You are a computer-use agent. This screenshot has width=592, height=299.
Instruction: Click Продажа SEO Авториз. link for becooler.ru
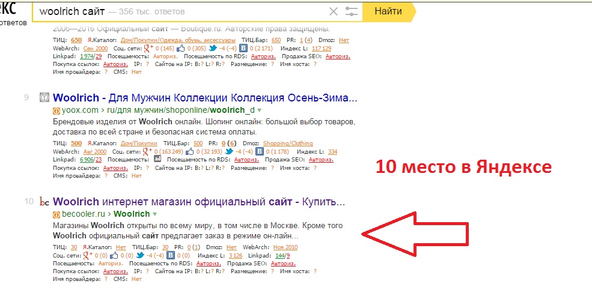[283, 264]
